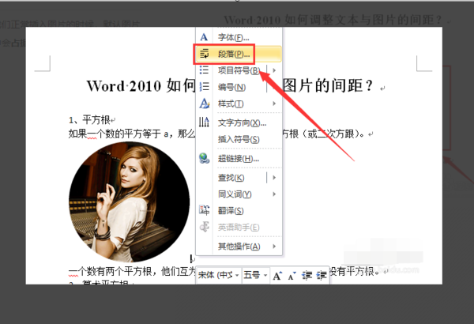Click the circular photo of the girl
Image resolution: width=474 pixels, height=324 pixels.
[x=130, y=202]
